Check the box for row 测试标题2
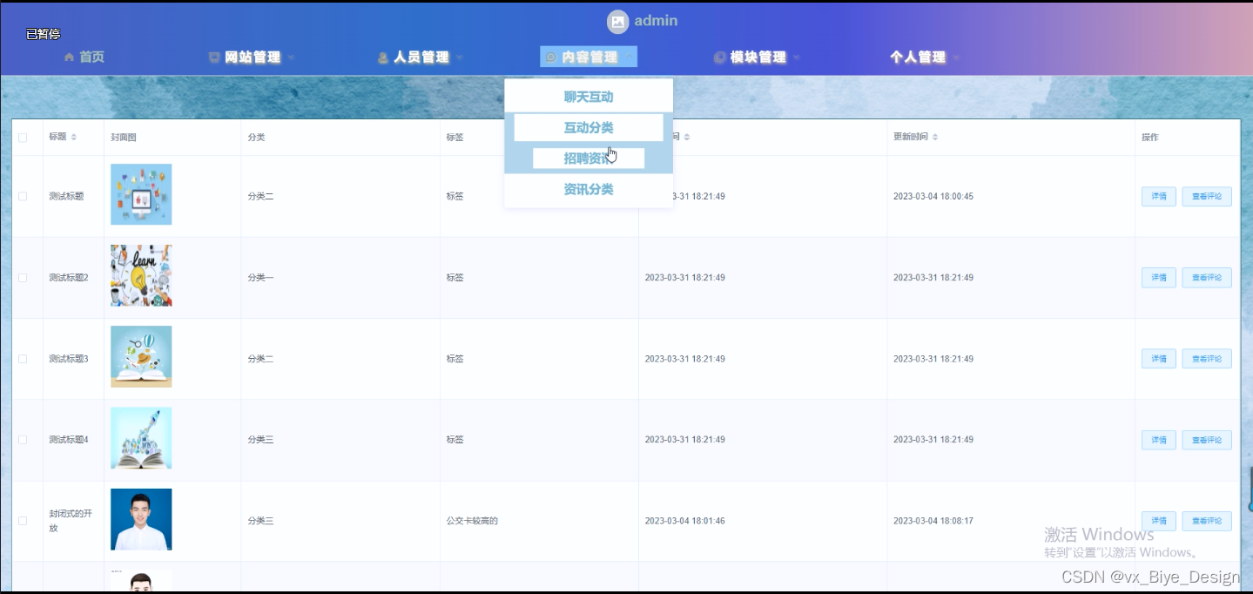Screen dimensions: 1253x594 (x=23, y=278)
